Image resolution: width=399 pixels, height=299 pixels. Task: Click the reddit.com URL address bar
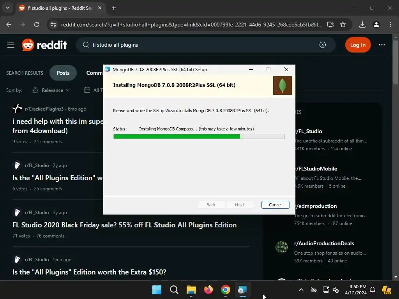pyautogui.click(x=191, y=25)
